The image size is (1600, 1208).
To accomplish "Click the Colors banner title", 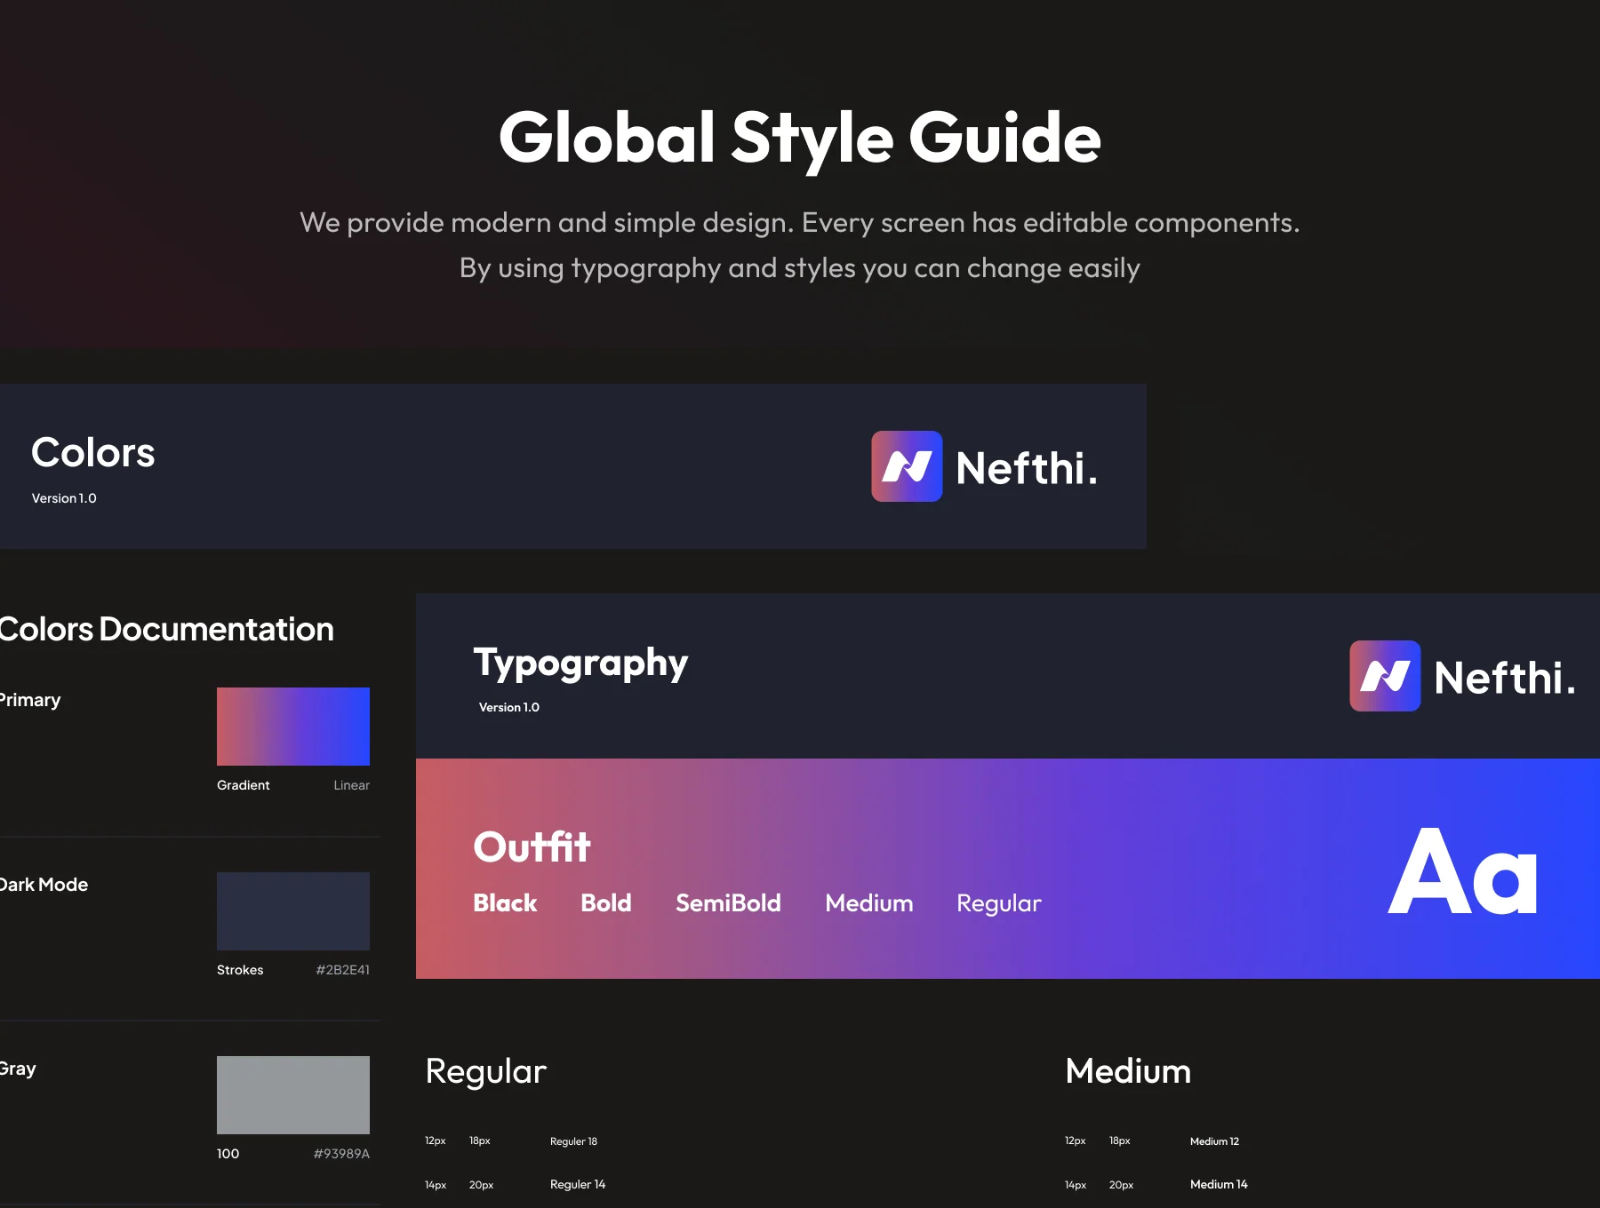I will [93, 452].
